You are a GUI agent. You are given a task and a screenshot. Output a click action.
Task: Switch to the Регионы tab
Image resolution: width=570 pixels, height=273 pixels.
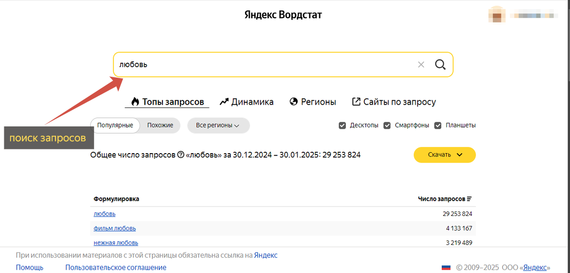(x=313, y=102)
